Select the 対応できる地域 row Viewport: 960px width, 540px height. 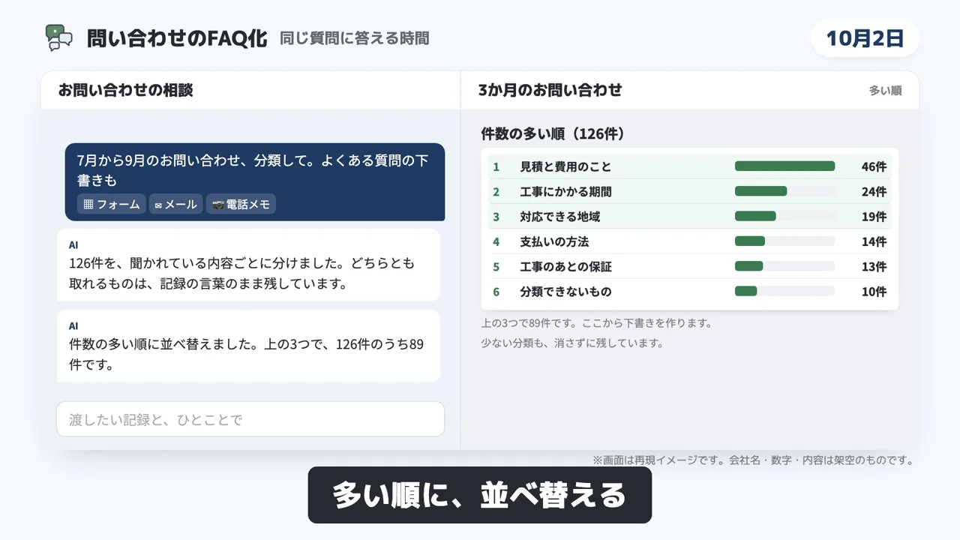pyautogui.click(x=690, y=217)
